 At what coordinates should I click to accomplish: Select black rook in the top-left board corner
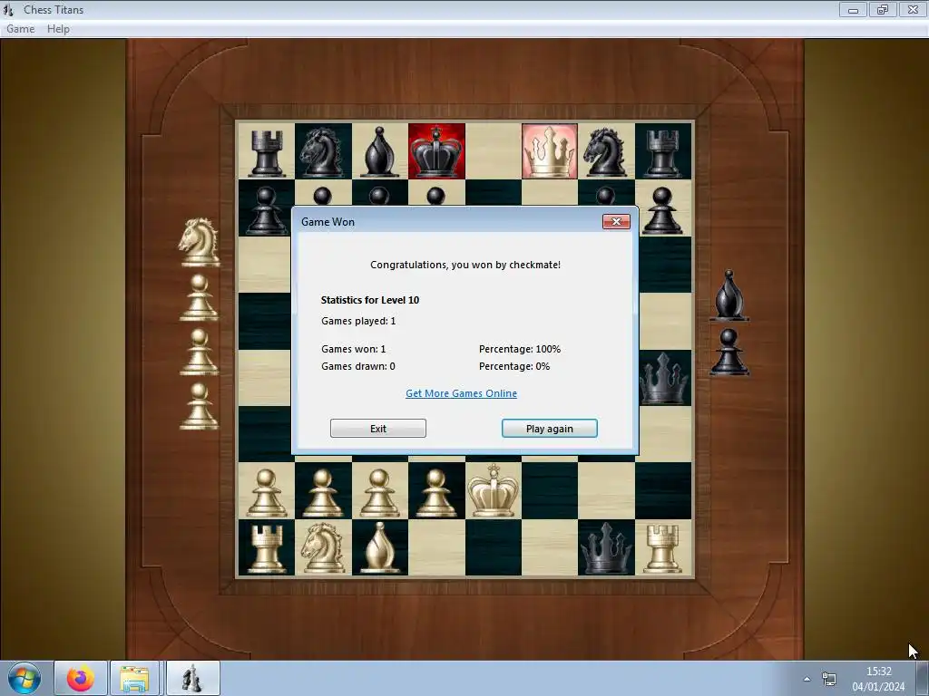266,152
